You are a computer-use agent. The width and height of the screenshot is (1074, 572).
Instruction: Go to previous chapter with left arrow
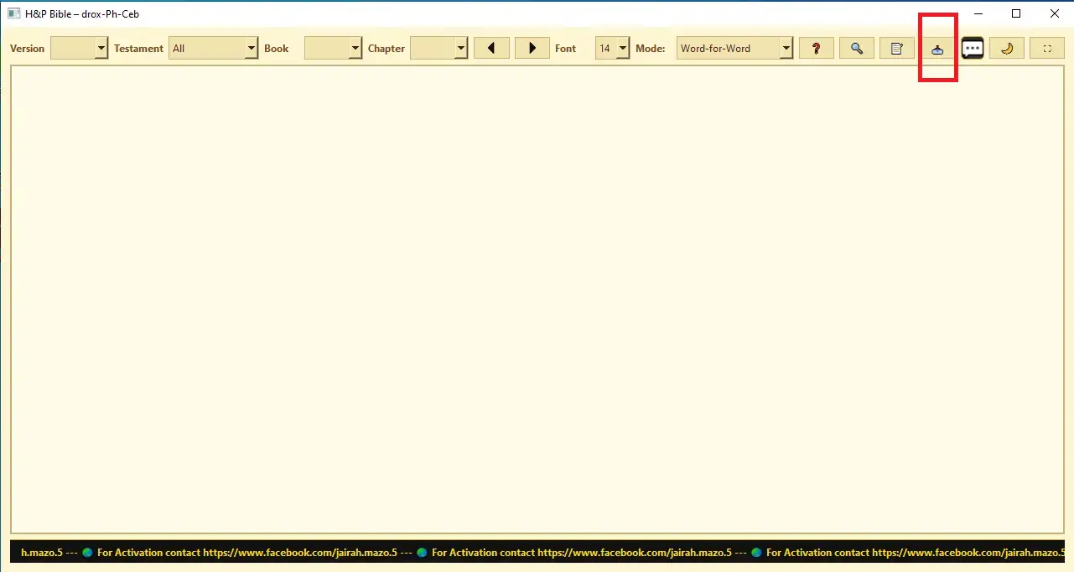click(x=491, y=49)
